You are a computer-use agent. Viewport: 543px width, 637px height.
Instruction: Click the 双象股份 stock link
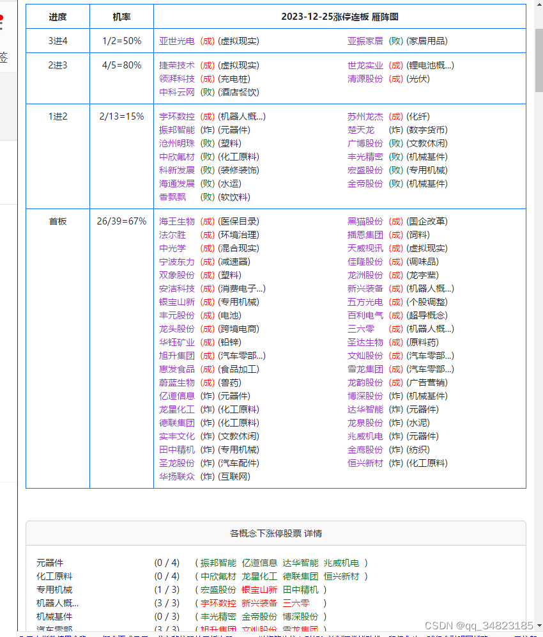point(176,275)
